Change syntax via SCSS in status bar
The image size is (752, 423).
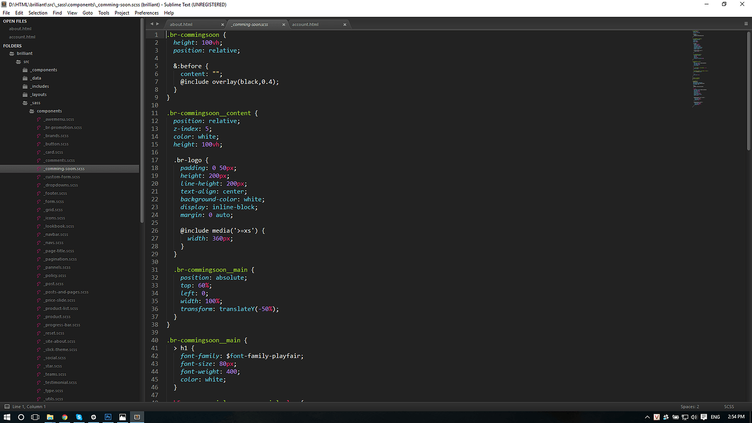[729, 407]
